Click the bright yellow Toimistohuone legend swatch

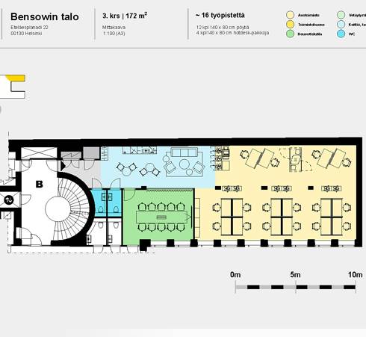tap(290, 25)
